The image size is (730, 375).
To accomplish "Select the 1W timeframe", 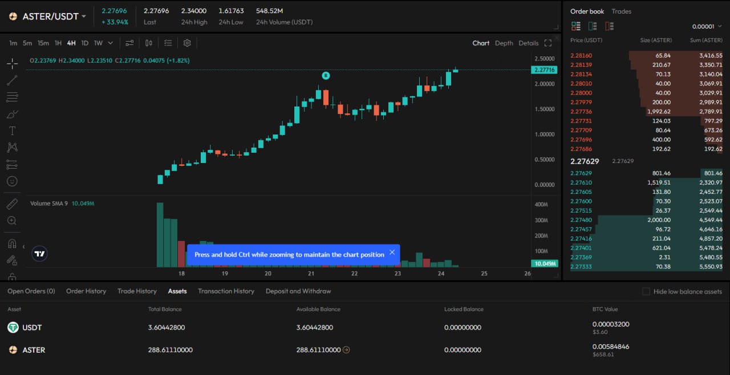I will (98, 43).
